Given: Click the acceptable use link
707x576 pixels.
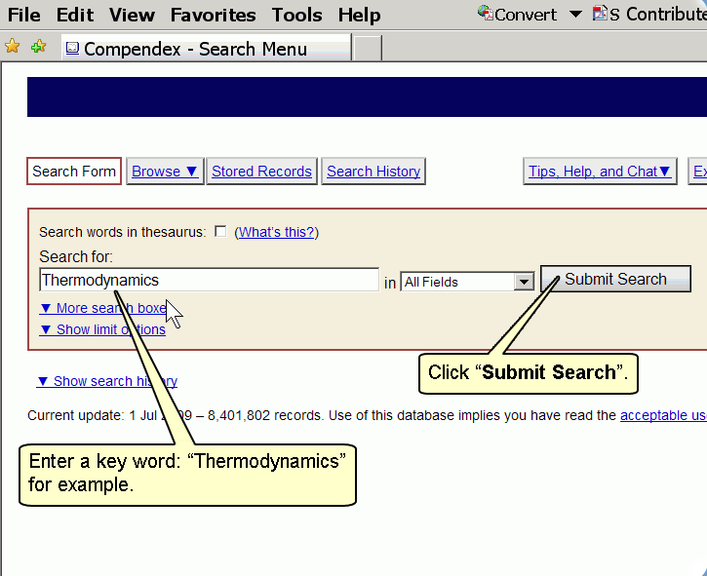Looking at the screenshot, I should point(663,415).
